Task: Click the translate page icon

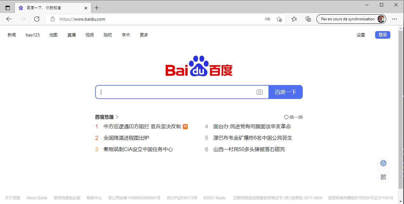Action: pyautogui.click(x=268, y=19)
